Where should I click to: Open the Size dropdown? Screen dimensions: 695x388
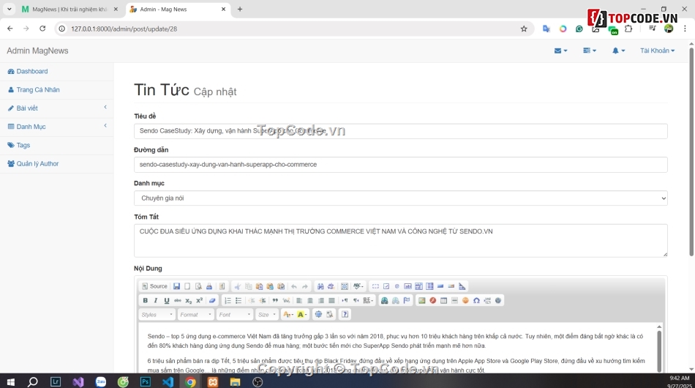tap(267, 314)
